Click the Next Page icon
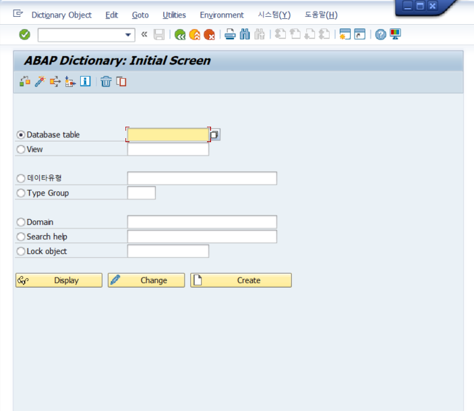The height and width of the screenshot is (411, 474). (x=309, y=34)
